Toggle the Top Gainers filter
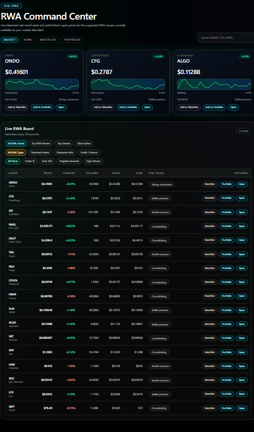 click(x=64, y=143)
